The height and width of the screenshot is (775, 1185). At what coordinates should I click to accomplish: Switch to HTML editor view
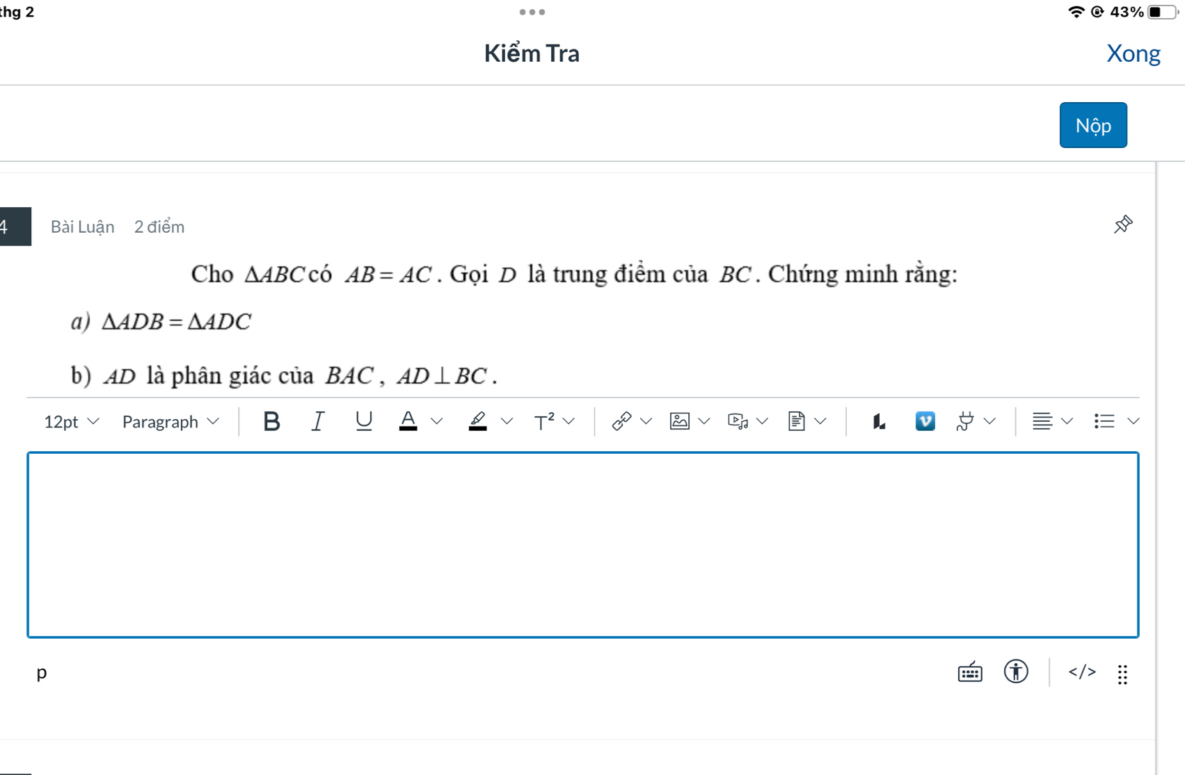pos(1082,671)
